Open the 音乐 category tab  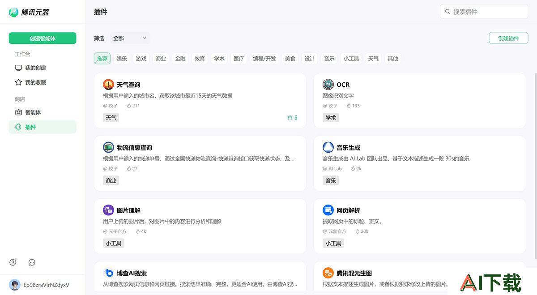click(x=329, y=59)
